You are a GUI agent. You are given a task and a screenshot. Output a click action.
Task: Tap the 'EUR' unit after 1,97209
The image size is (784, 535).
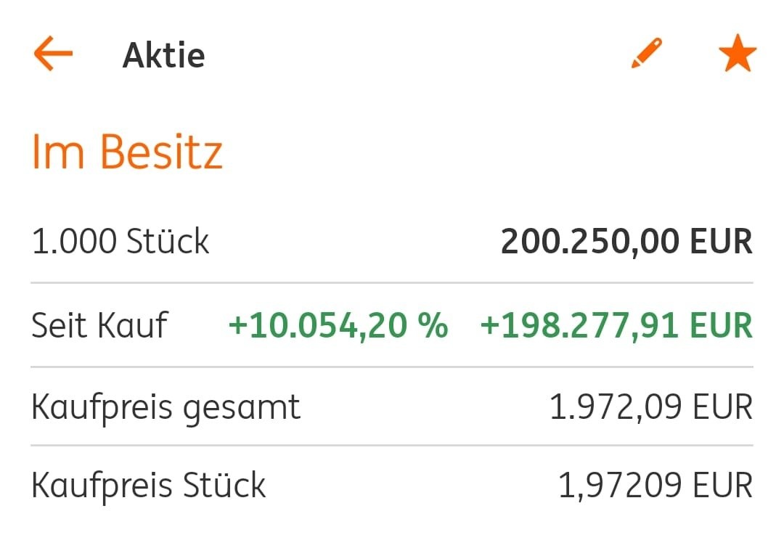tap(721, 485)
